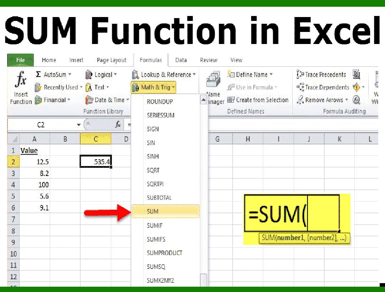Click the Name Box showing C2

pos(41,125)
